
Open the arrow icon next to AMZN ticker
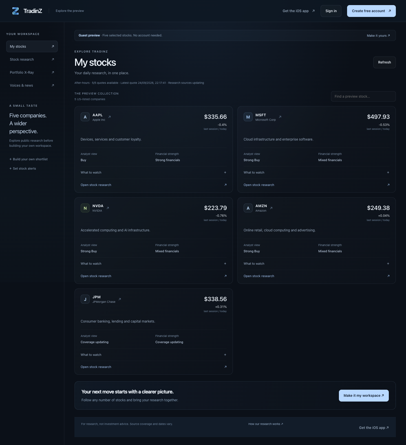[271, 208]
